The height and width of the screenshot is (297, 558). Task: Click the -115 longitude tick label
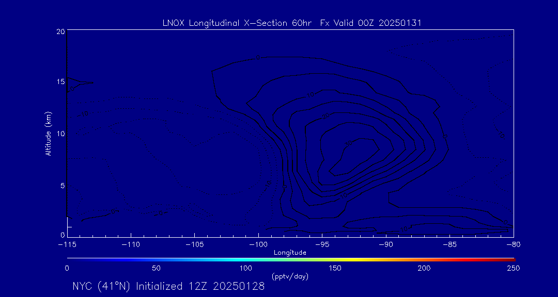pyautogui.click(x=67, y=245)
